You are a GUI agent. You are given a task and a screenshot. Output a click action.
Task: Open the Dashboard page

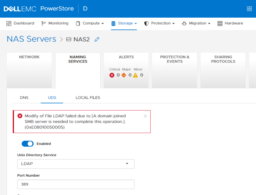[x=20, y=23]
